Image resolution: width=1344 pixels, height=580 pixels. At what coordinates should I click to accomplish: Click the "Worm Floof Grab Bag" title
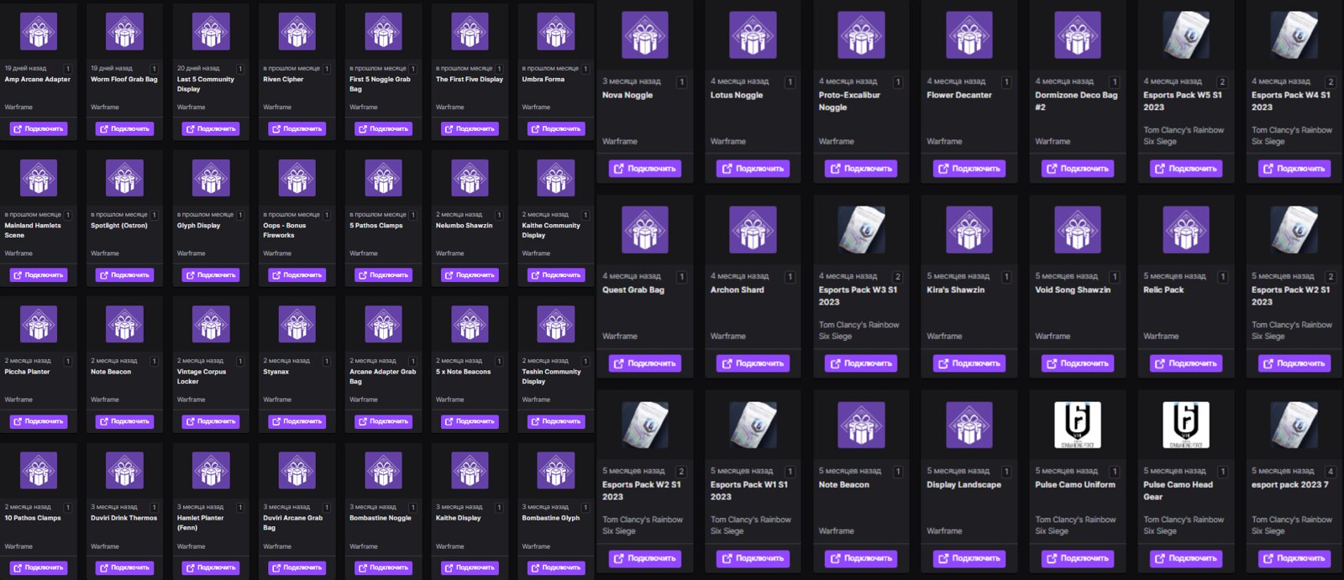[124, 80]
